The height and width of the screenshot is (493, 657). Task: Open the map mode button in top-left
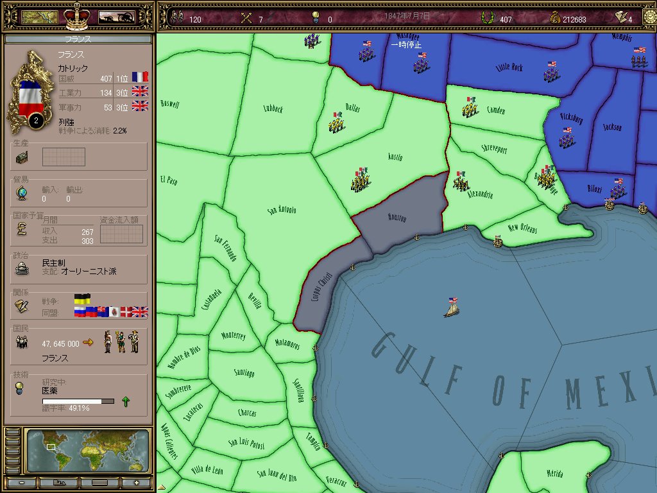coord(39,17)
